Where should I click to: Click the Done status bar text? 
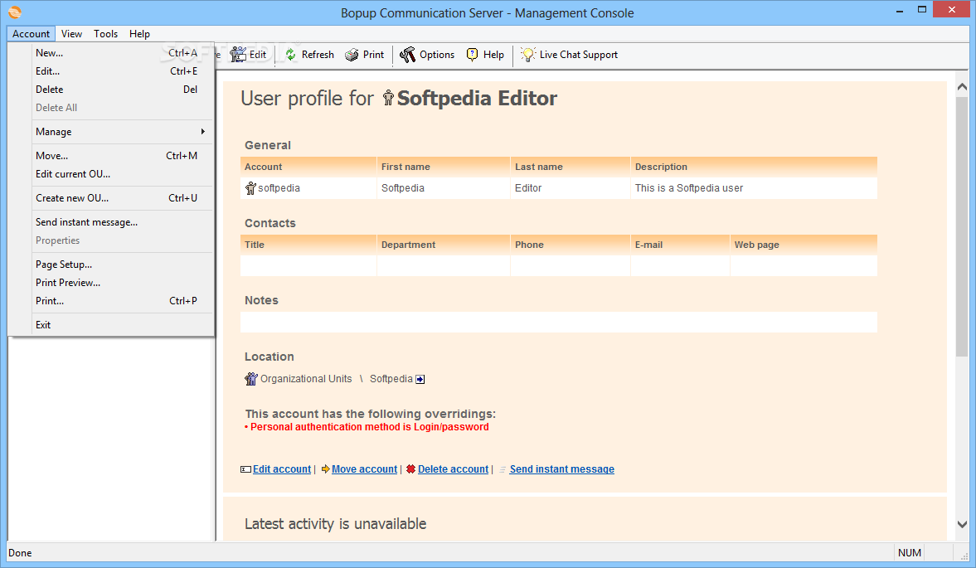20,552
